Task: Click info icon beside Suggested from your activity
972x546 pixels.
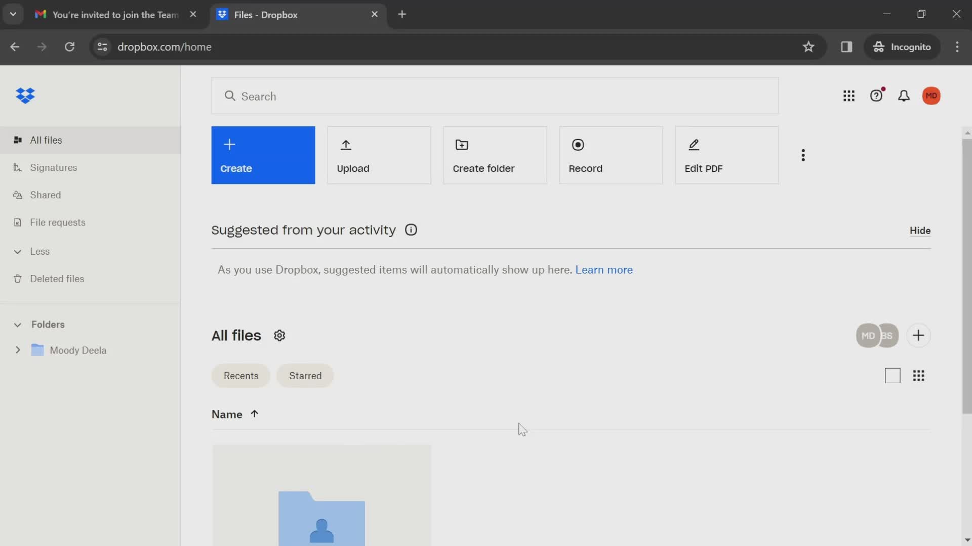Action: coord(411,230)
